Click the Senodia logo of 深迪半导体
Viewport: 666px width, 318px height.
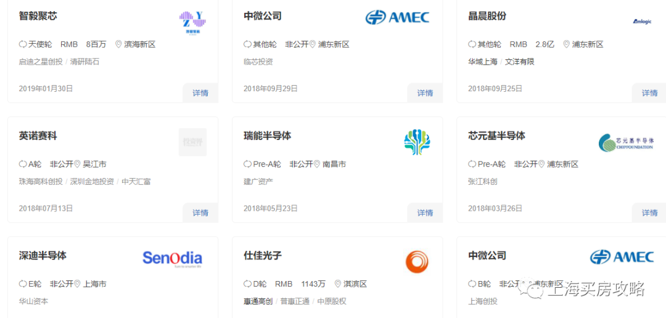(173, 259)
